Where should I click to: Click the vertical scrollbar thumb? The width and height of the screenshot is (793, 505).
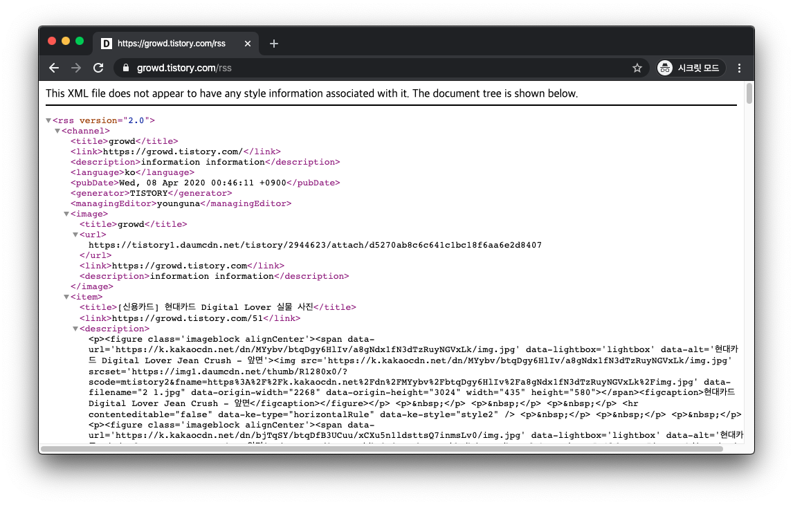749,94
